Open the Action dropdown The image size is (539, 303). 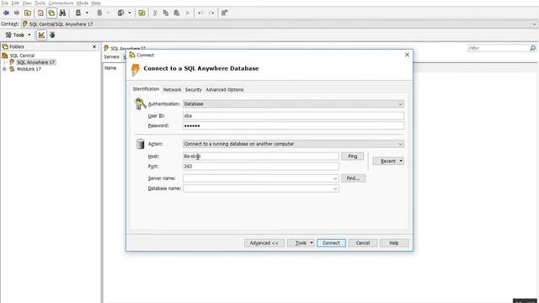tap(293, 144)
